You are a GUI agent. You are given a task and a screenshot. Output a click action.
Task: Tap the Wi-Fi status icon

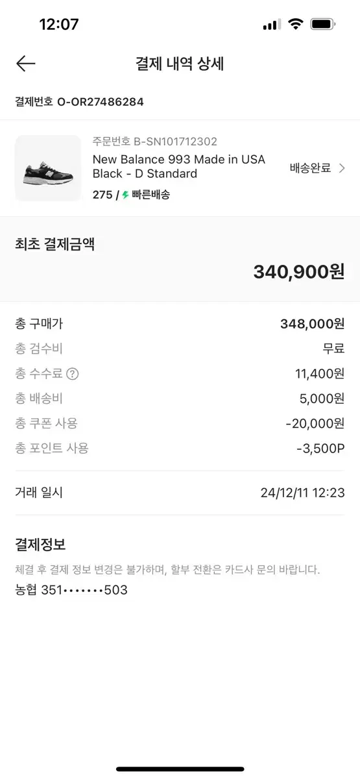[296, 25]
